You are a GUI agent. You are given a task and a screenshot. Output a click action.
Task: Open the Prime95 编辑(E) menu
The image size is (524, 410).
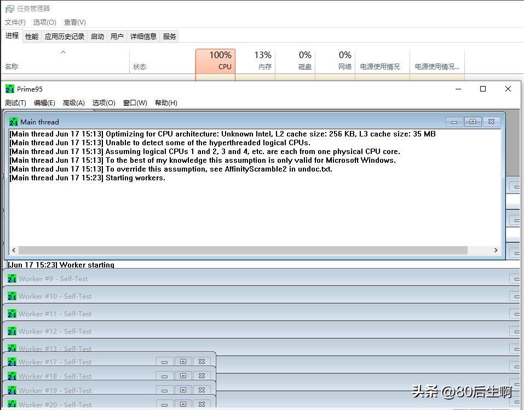click(44, 102)
